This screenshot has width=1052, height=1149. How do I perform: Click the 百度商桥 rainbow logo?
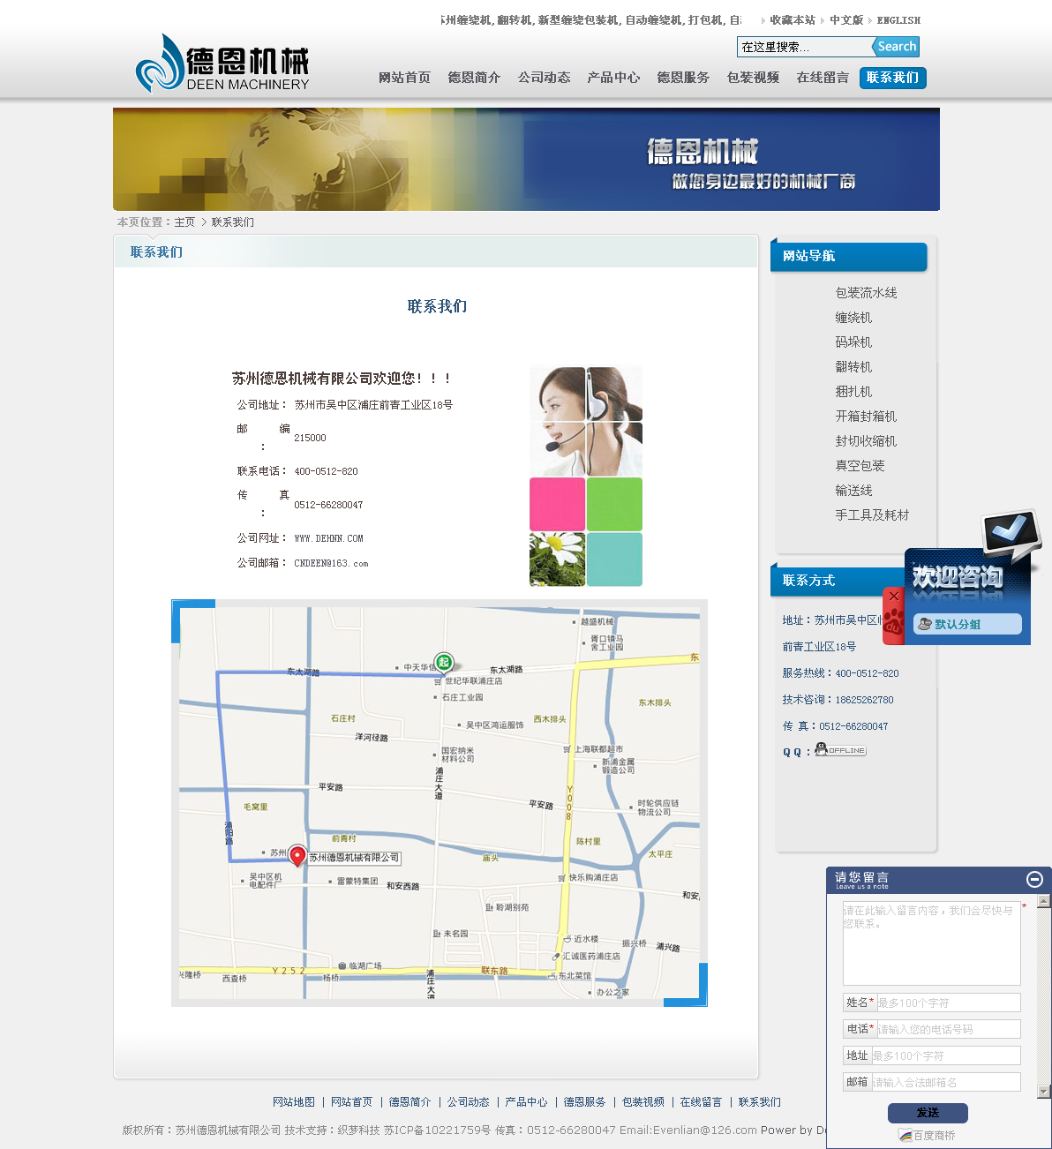click(905, 1135)
